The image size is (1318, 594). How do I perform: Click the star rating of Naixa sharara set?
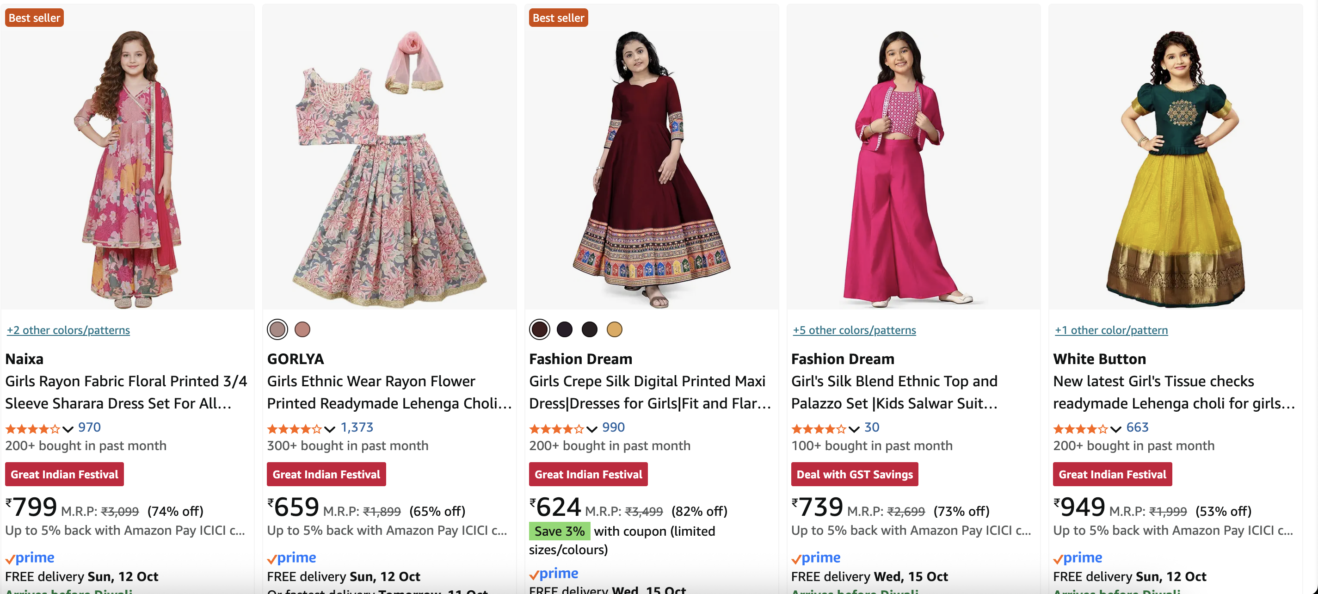click(32, 428)
